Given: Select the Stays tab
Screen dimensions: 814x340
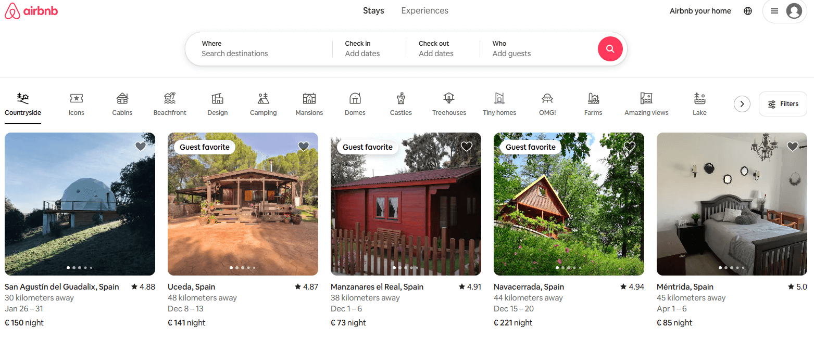Looking at the screenshot, I should 373,10.
